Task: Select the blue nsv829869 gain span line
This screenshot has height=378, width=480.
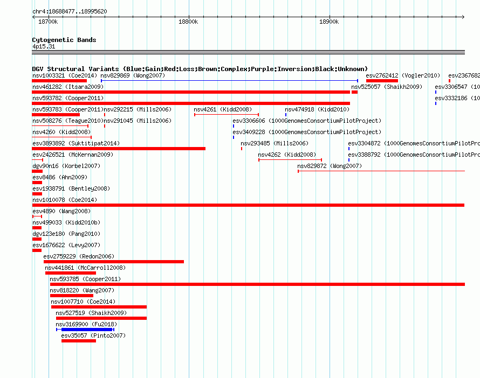Action: (x=230, y=81)
